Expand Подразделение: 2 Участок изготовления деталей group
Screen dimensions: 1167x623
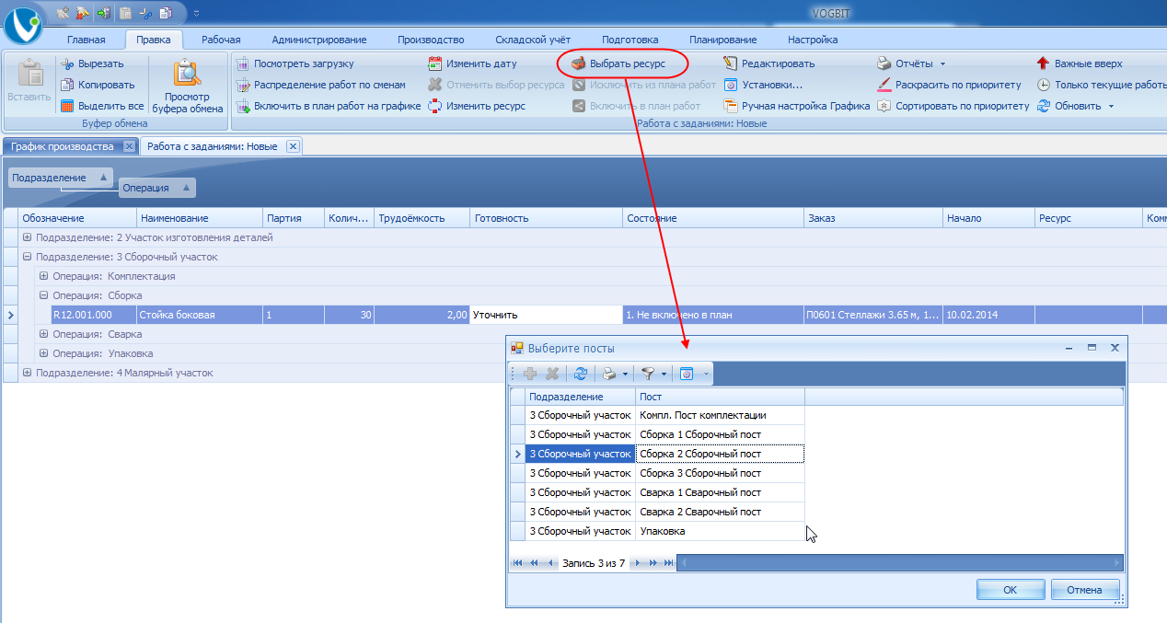28,237
